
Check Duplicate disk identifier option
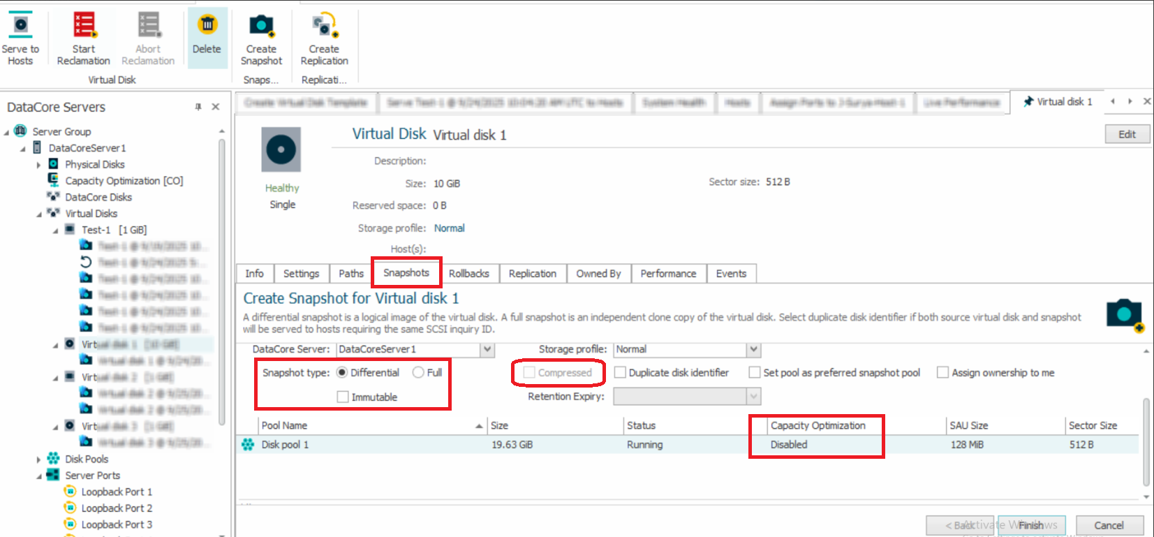[x=620, y=373]
